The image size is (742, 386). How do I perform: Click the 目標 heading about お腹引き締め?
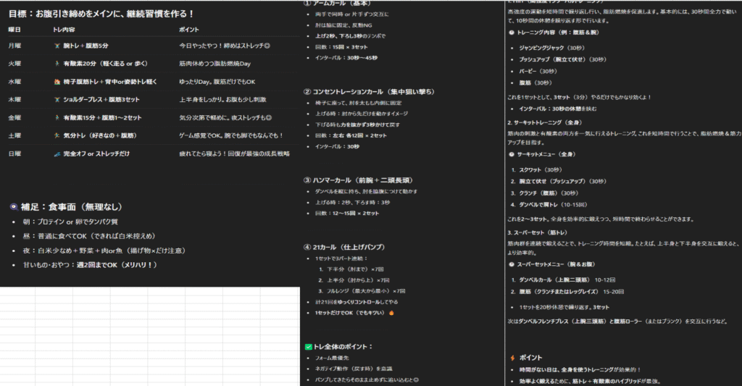tap(101, 14)
